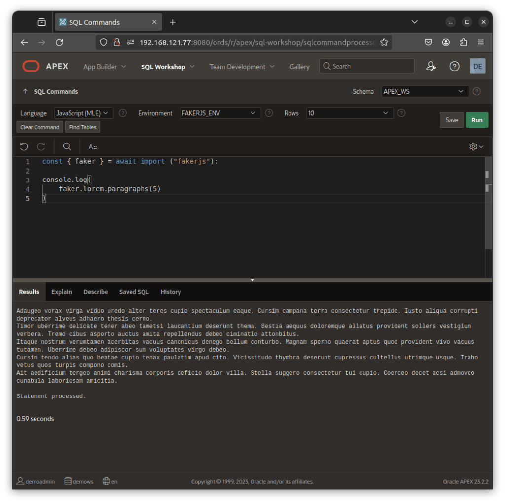Click the redo icon in editor toolbar

point(41,146)
